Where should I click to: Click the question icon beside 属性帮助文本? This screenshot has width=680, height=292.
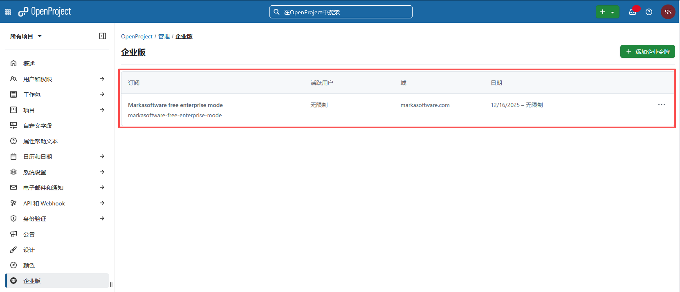click(x=13, y=141)
